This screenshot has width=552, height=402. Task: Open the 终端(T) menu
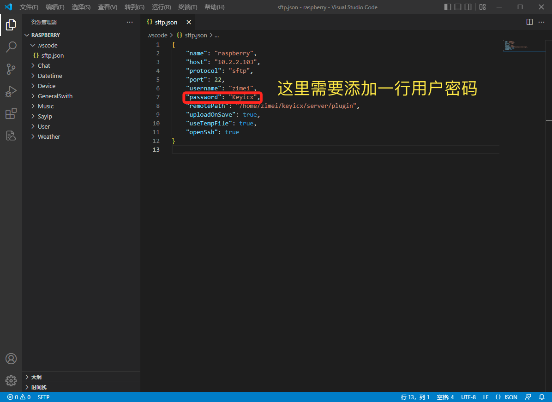[x=188, y=7]
